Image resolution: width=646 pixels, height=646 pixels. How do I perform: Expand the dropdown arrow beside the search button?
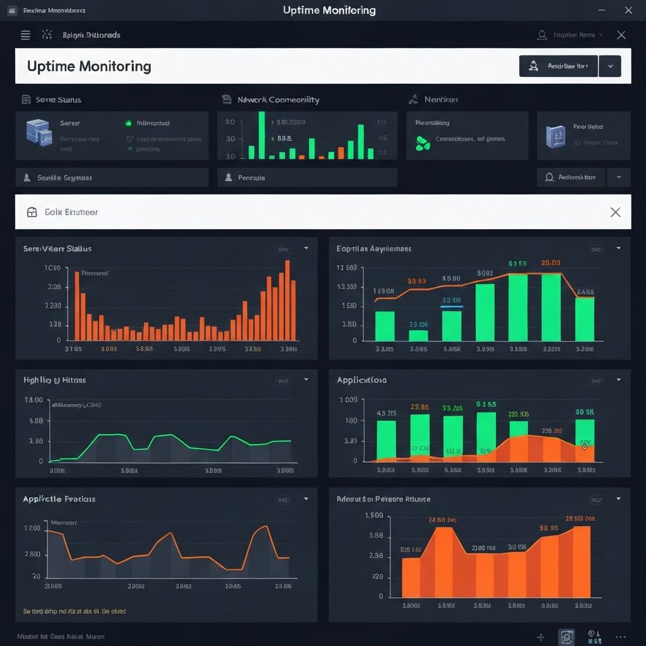click(618, 177)
